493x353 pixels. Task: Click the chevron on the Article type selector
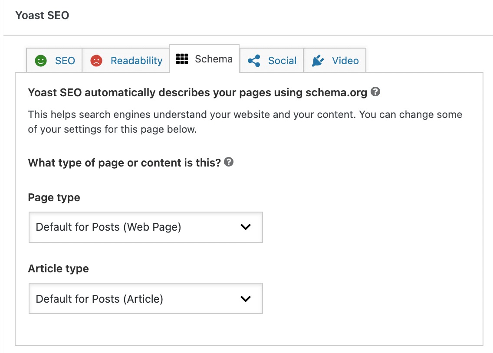coord(246,298)
